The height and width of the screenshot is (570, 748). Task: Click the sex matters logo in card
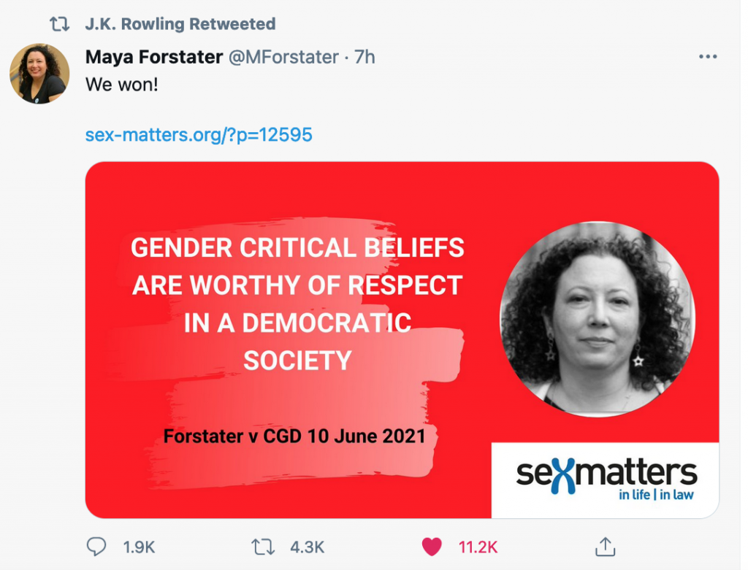[x=606, y=479]
